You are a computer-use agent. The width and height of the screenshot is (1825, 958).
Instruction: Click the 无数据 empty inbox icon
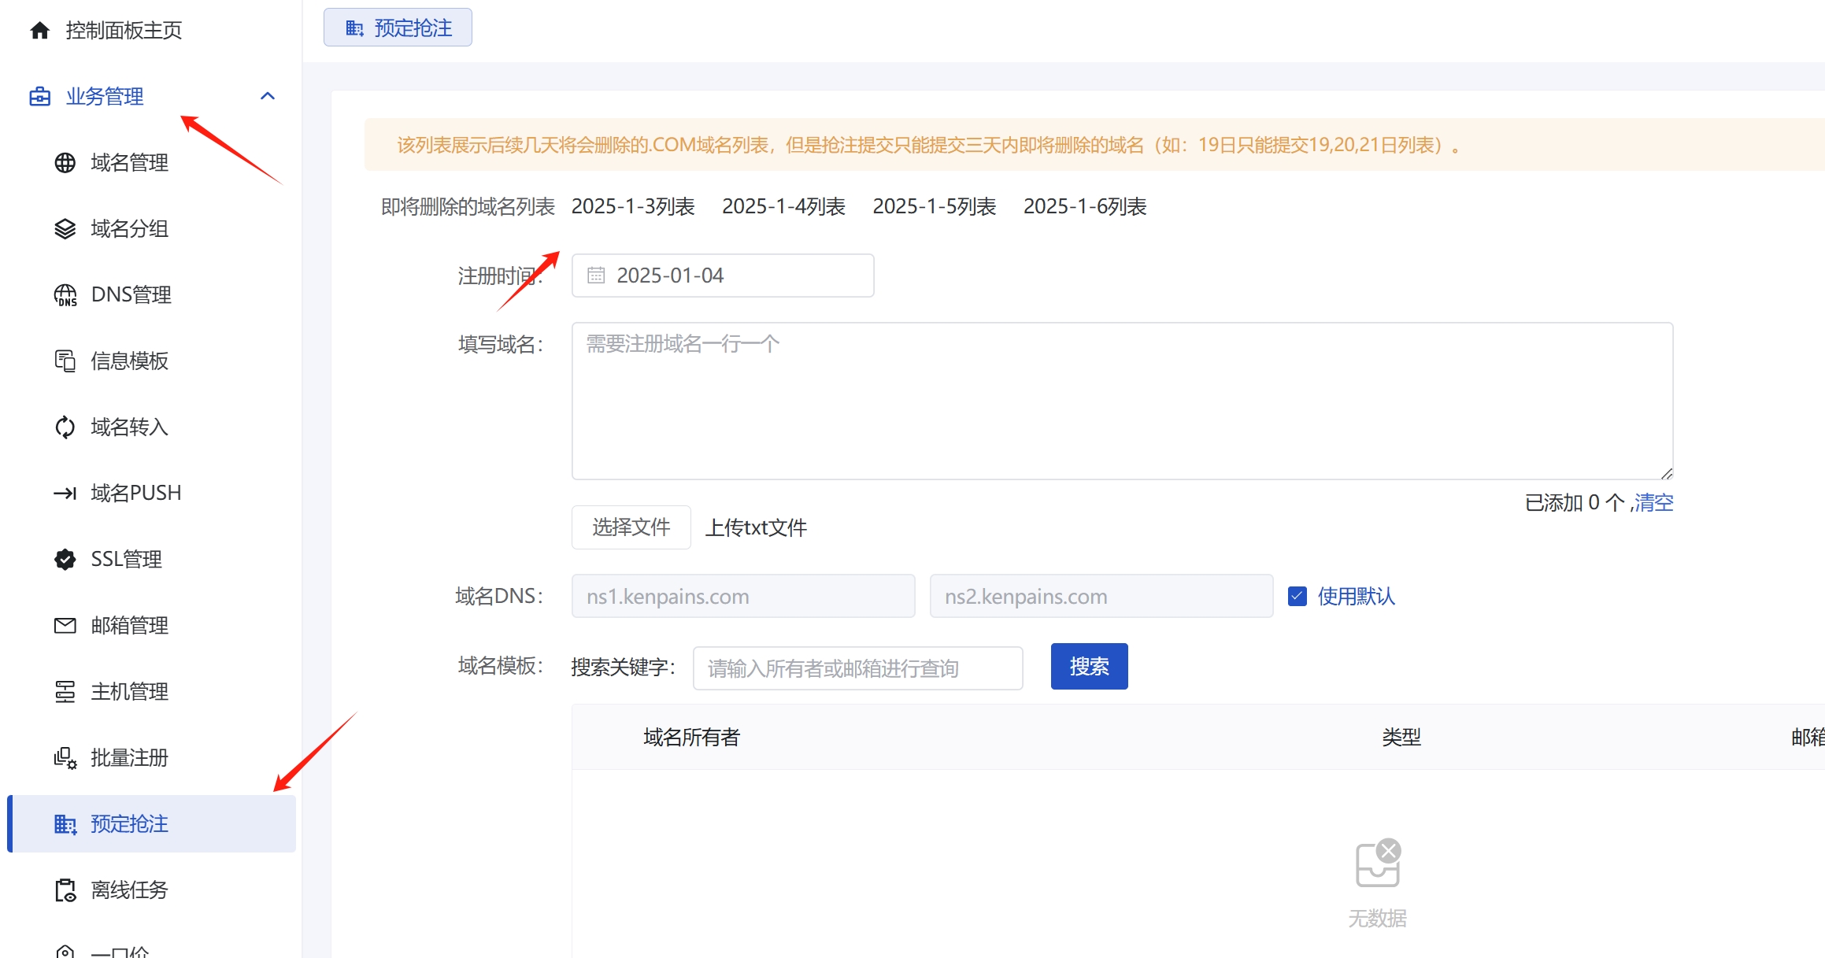[1378, 863]
